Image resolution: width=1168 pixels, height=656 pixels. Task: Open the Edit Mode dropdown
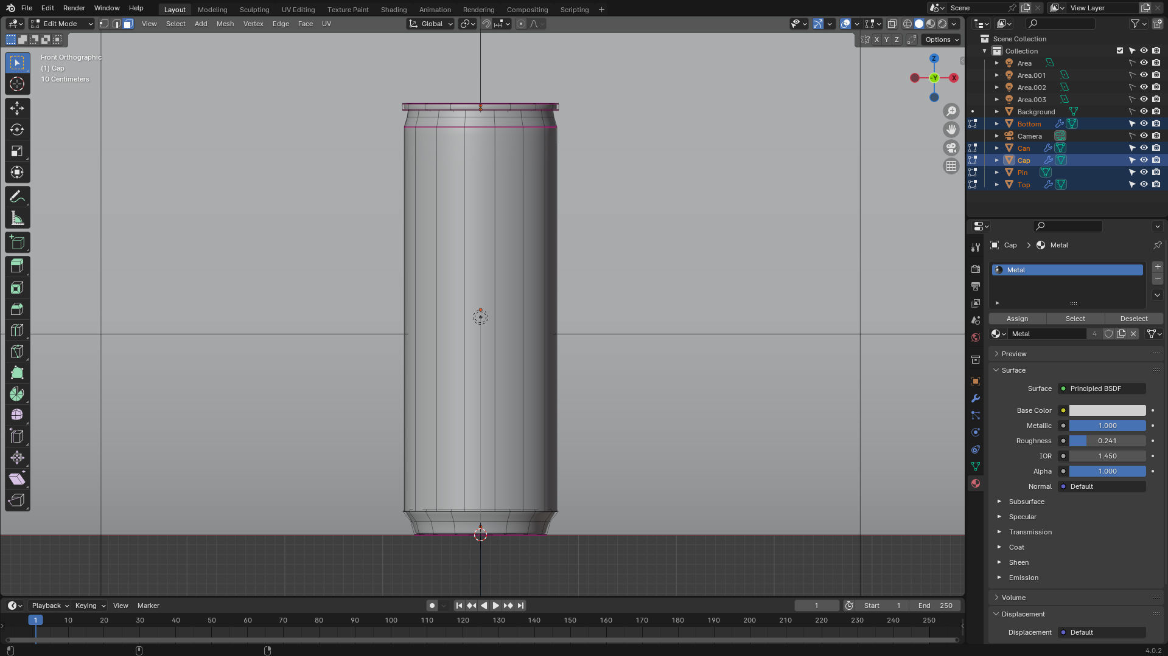[61, 24]
